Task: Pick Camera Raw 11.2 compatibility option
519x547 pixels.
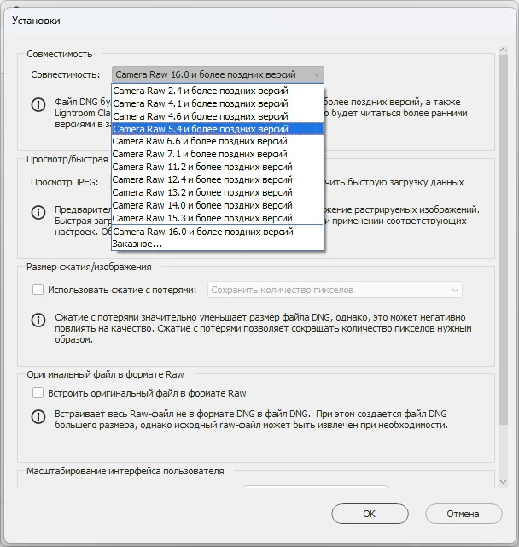Action: coord(218,167)
